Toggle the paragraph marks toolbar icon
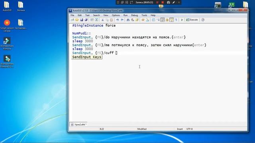This screenshot has width=255, height=143. point(176,20)
